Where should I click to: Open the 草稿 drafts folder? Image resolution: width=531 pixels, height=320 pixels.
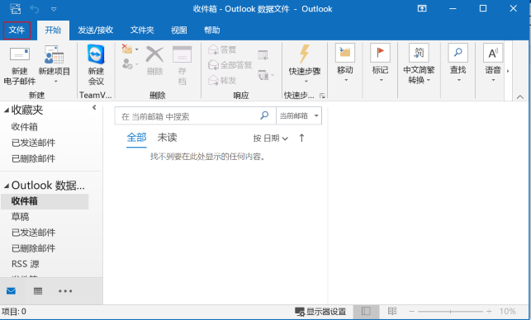click(x=21, y=216)
